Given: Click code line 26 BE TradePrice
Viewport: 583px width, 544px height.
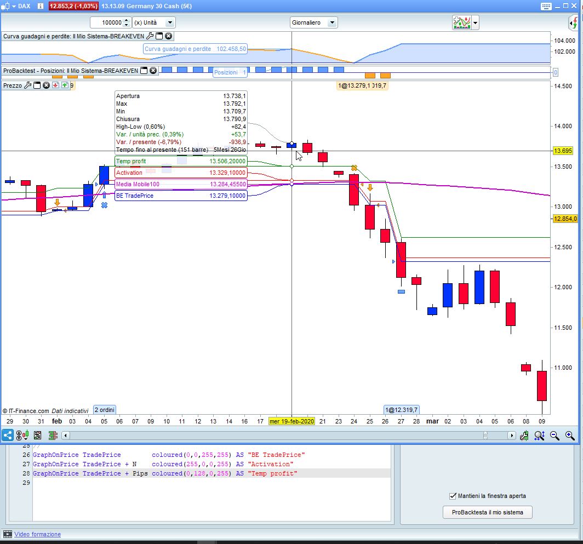Looking at the screenshot, I should tap(169, 455).
